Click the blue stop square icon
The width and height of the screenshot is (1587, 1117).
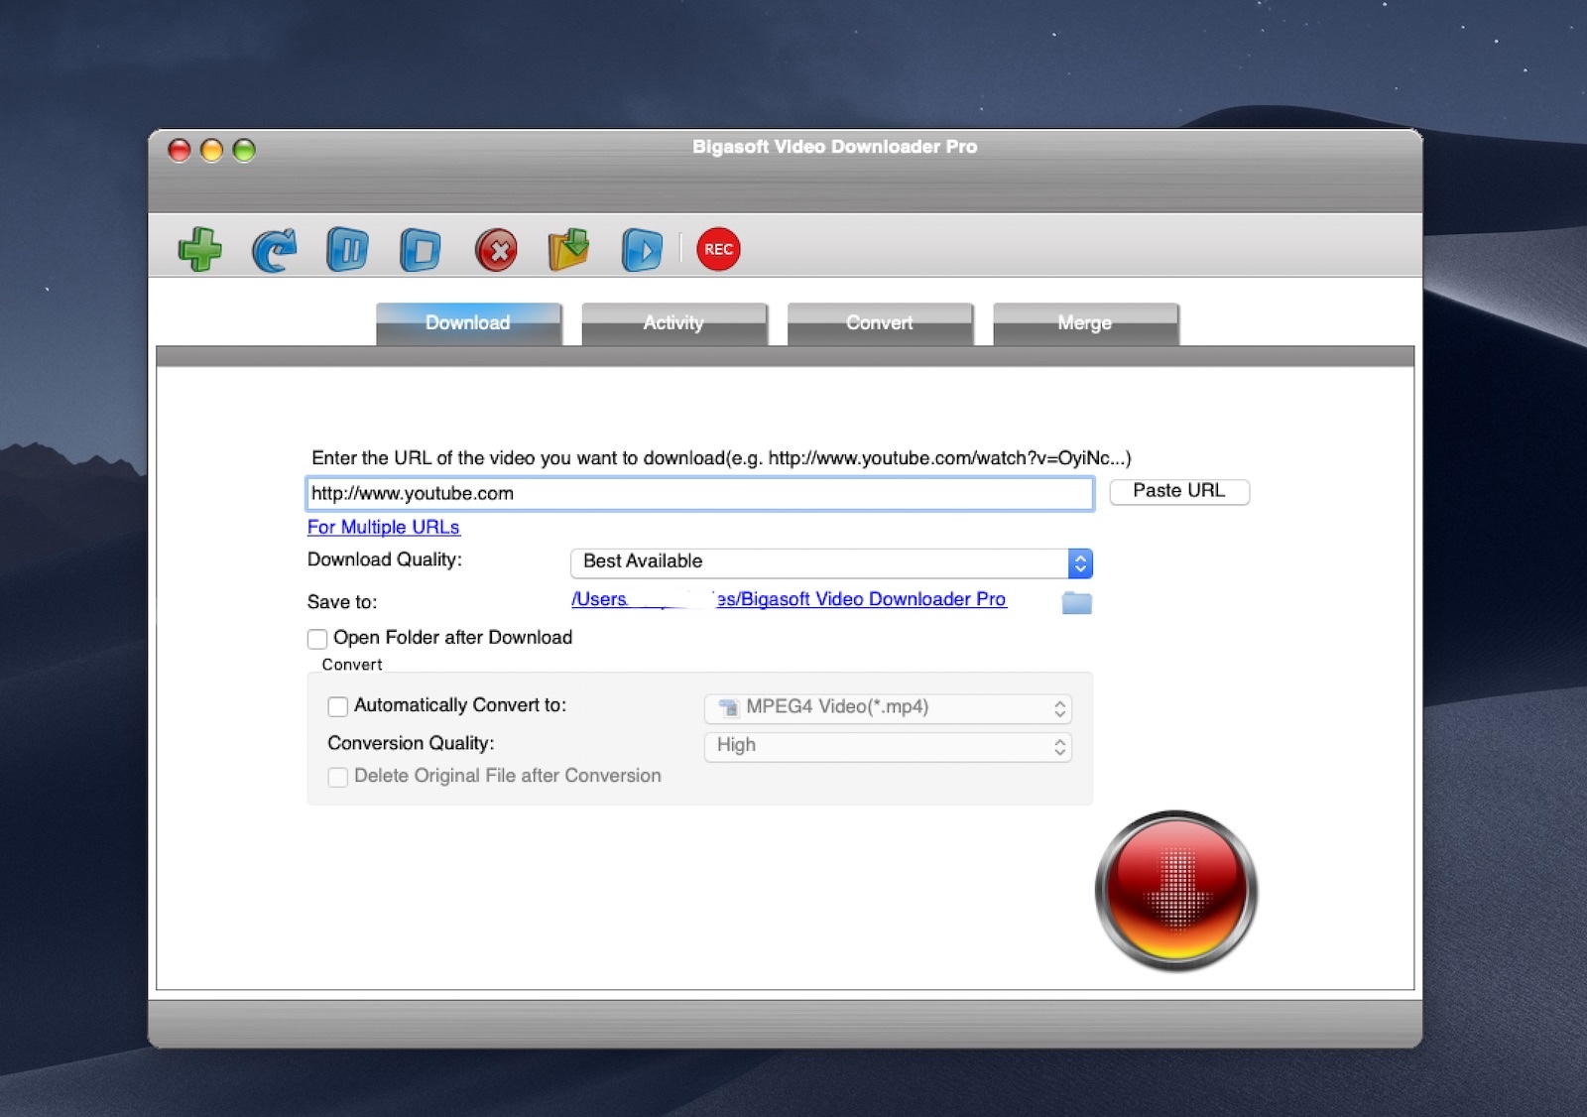pos(421,249)
